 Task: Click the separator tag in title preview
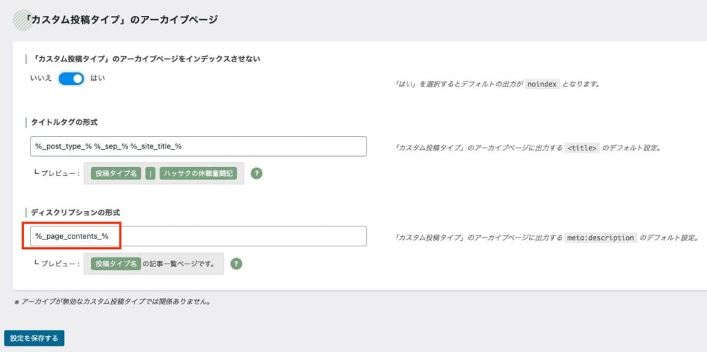pos(150,173)
